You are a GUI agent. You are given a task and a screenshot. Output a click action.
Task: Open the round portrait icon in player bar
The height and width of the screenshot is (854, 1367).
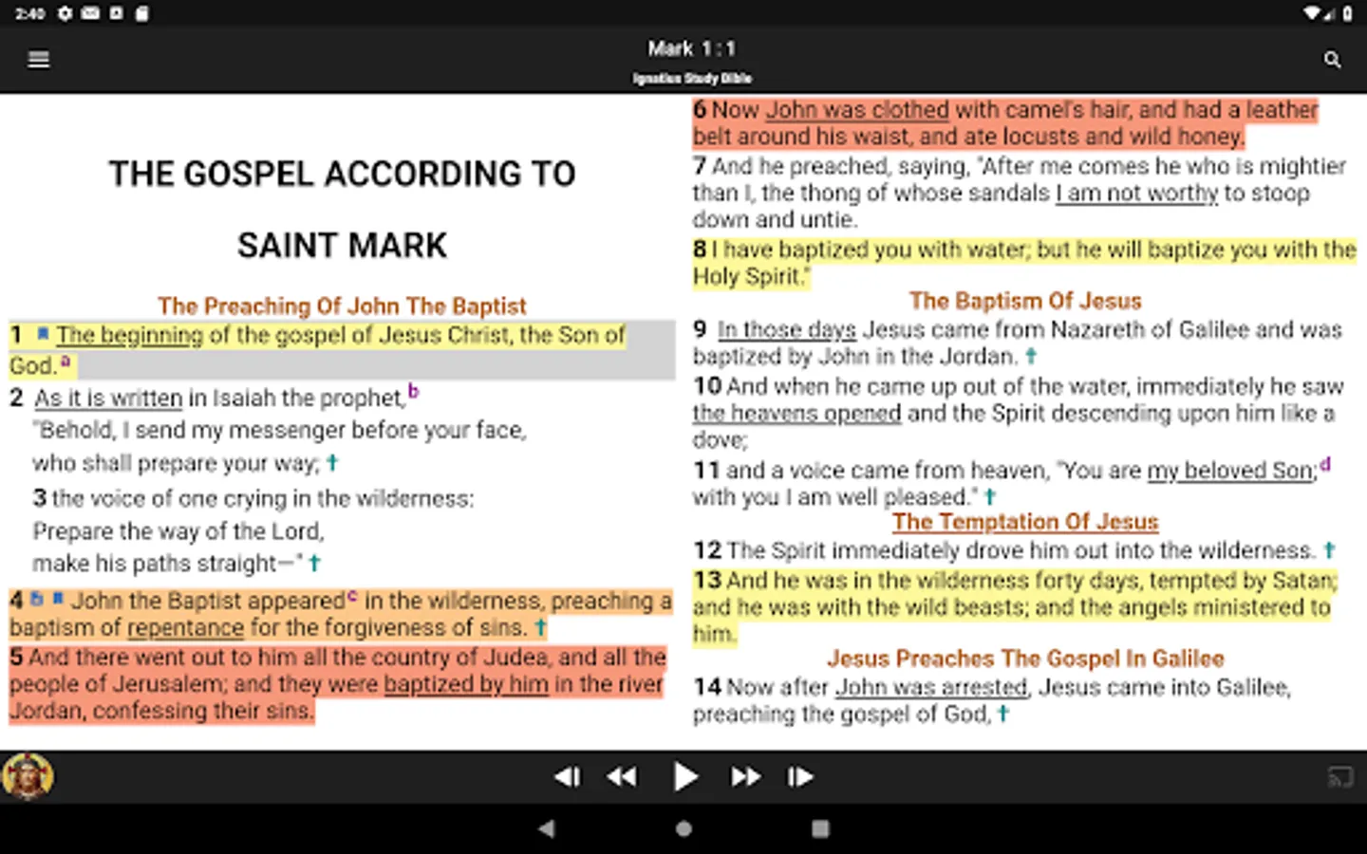28,777
